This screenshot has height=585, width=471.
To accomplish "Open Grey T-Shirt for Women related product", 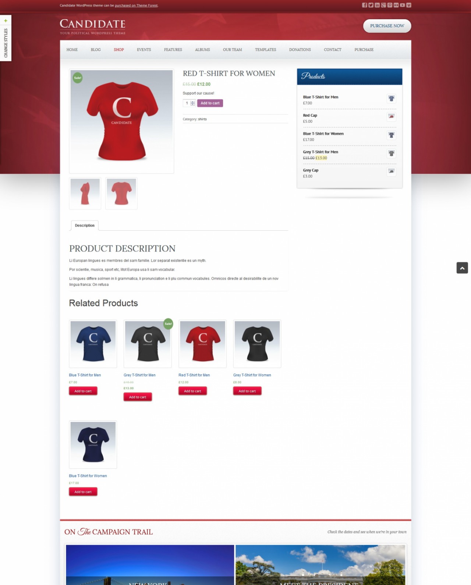I will click(x=252, y=375).
